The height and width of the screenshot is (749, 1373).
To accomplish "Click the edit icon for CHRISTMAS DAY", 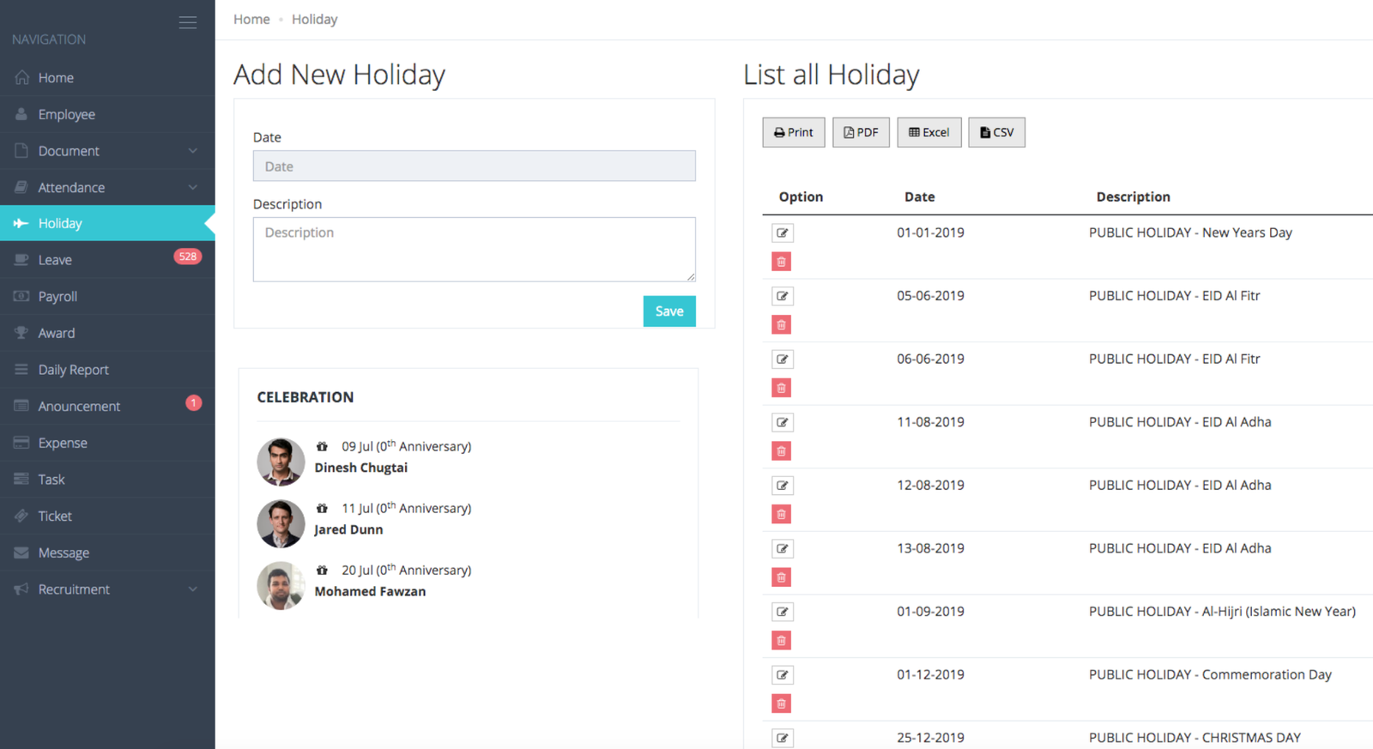I will 782,738.
